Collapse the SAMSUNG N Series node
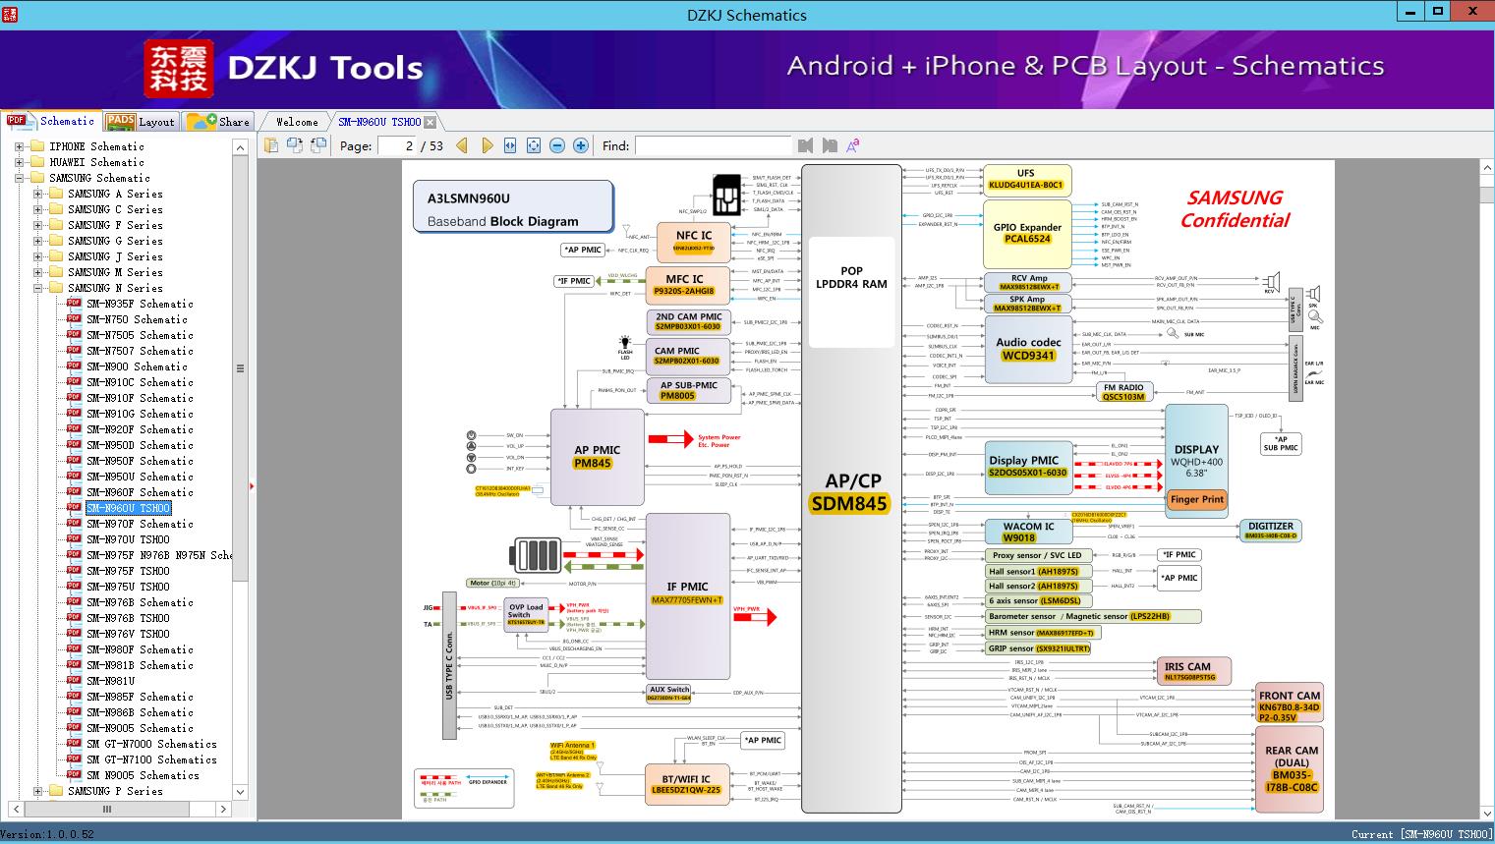1495x844 pixels. pyautogui.click(x=37, y=288)
